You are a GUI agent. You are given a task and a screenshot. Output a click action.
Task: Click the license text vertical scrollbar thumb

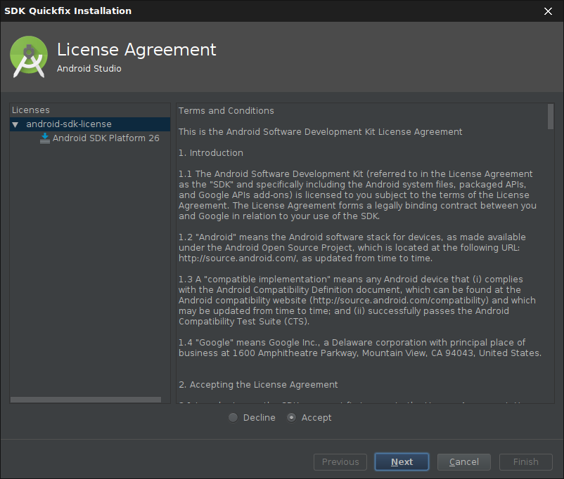(x=550, y=117)
